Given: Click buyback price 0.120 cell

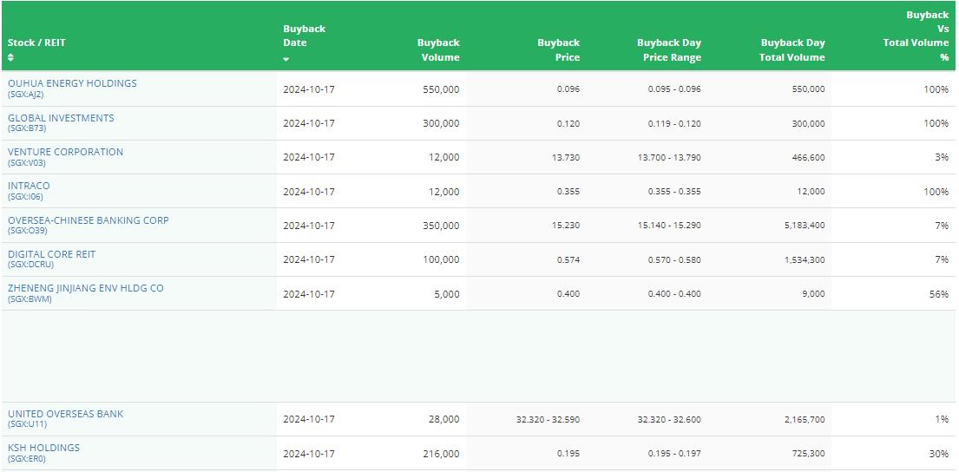Looking at the screenshot, I should (x=568, y=123).
